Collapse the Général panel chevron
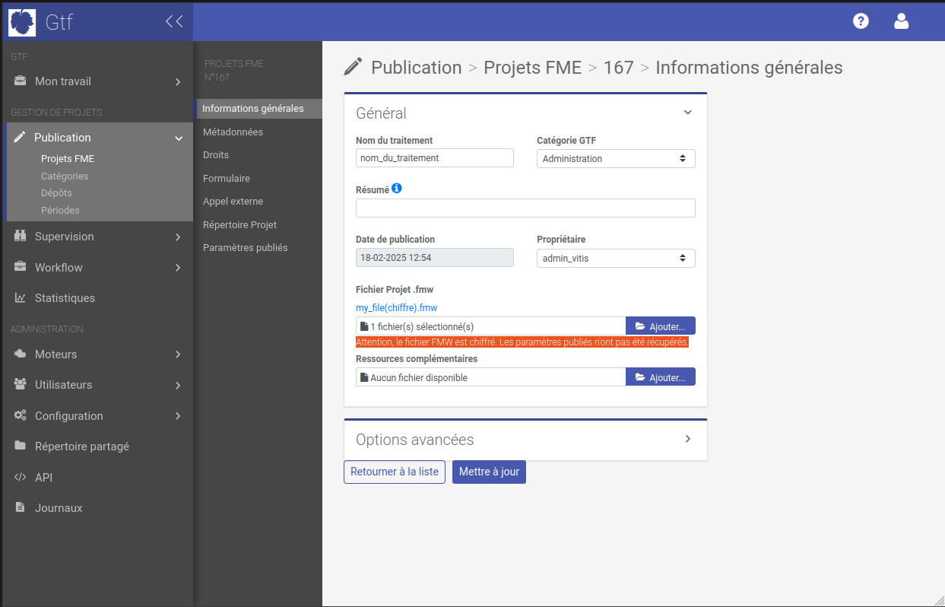The height and width of the screenshot is (607, 945). pos(687,113)
